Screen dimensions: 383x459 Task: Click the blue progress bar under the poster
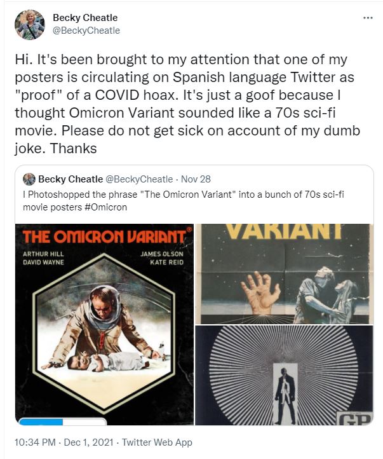(41, 422)
